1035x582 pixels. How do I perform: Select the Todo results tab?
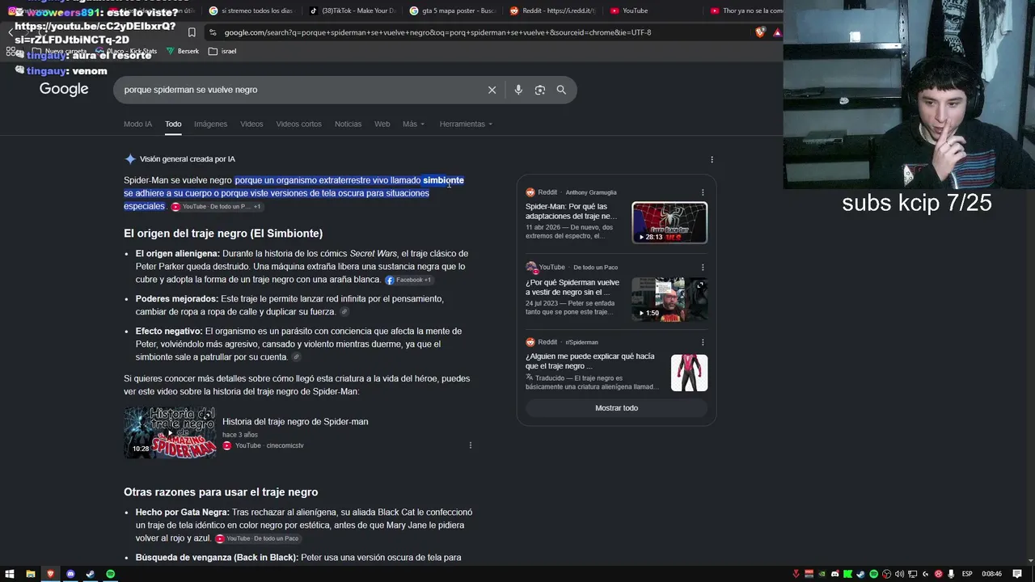173,124
